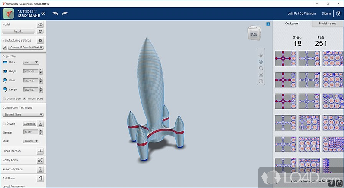Decrease dowel Diameter with the down arrow
Viewport: 344px width, 188px height.
point(41,133)
